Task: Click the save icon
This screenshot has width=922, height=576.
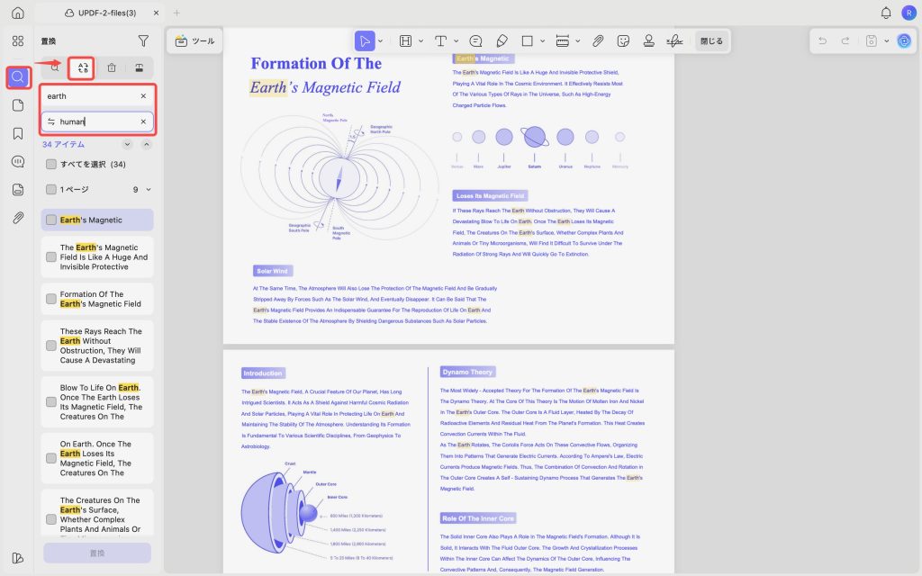Action: pyautogui.click(x=872, y=40)
